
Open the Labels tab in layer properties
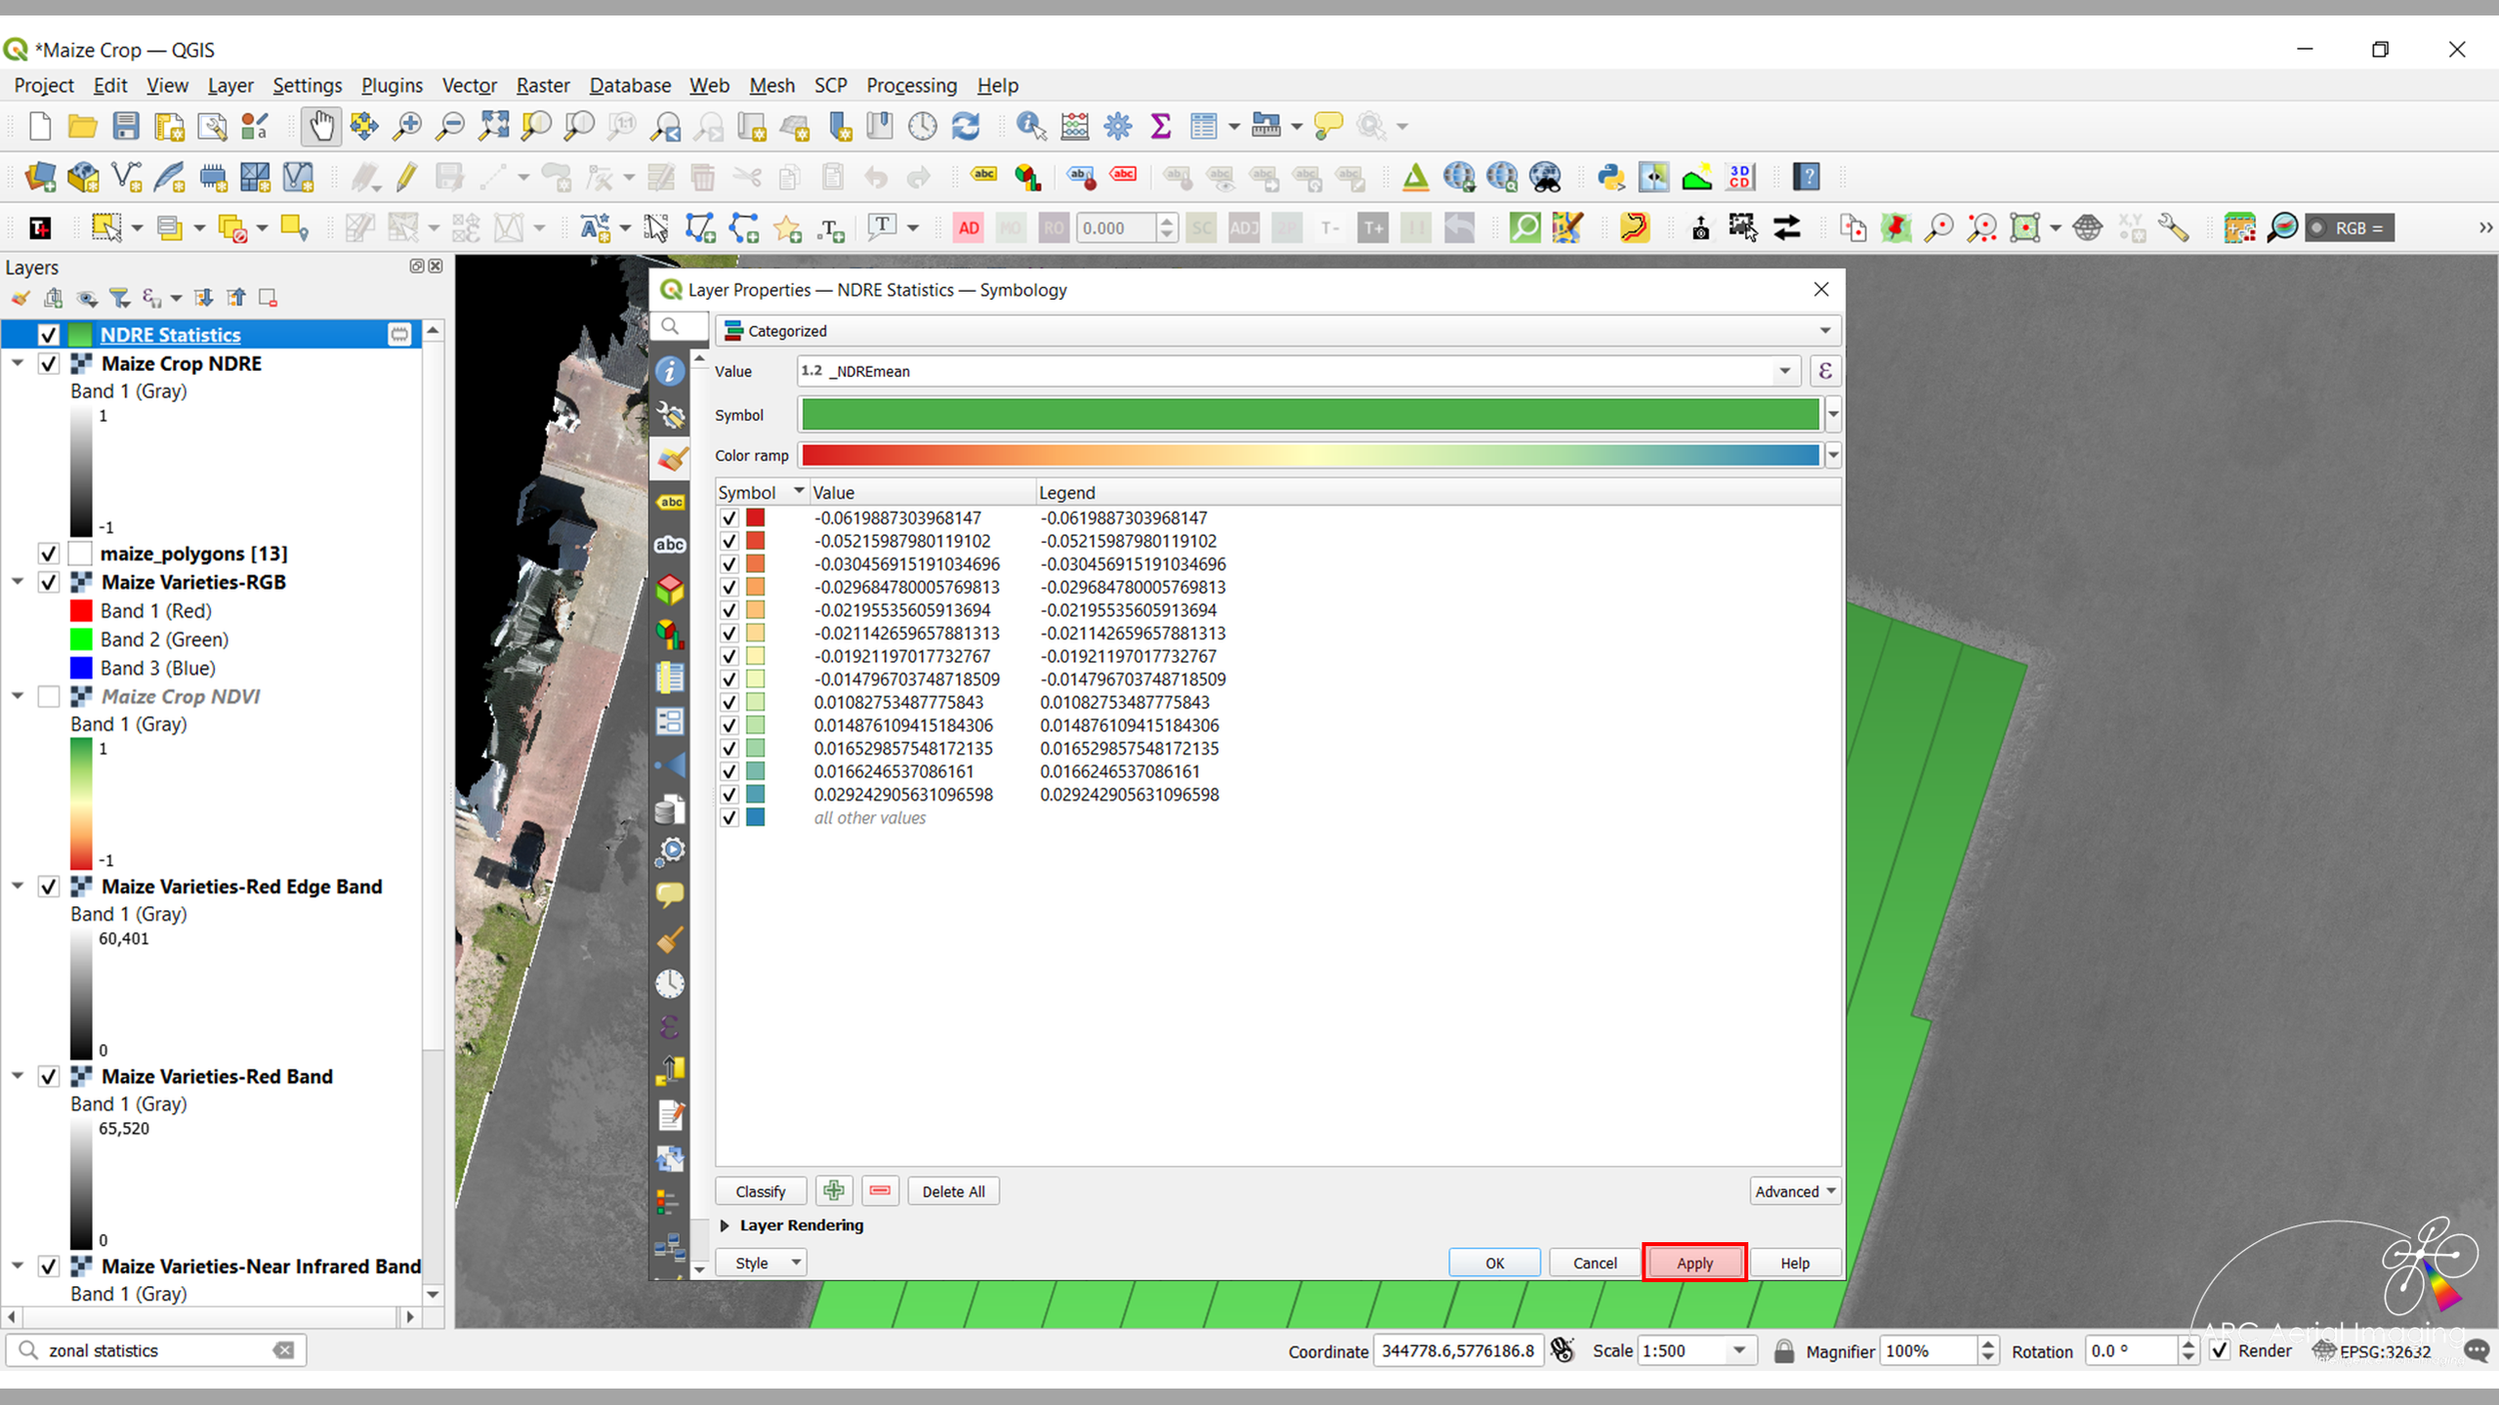tap(670, 502)
